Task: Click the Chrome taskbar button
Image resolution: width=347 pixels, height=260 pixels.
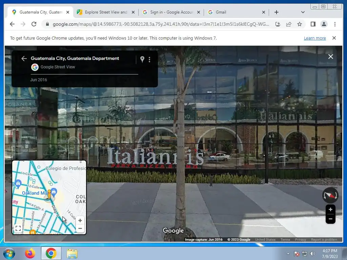Action: pyautogui.click(x=51, y=253)
